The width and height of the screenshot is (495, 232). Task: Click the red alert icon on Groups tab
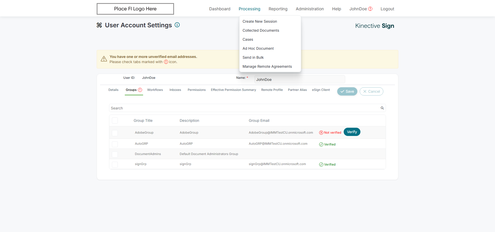point(140,90)
